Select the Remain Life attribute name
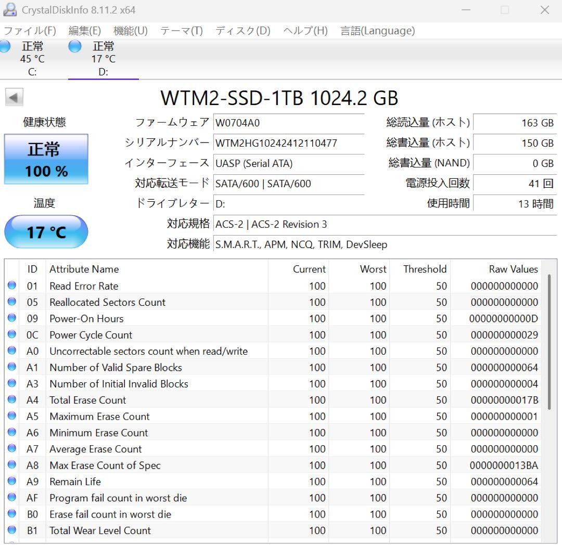Screen dimensions: 562x545 [x=75, y=482]
